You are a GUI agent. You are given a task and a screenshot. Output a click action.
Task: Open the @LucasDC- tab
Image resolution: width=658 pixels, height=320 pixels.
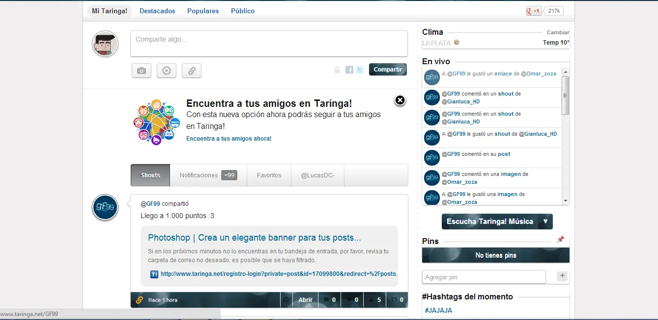coord(318,175)
